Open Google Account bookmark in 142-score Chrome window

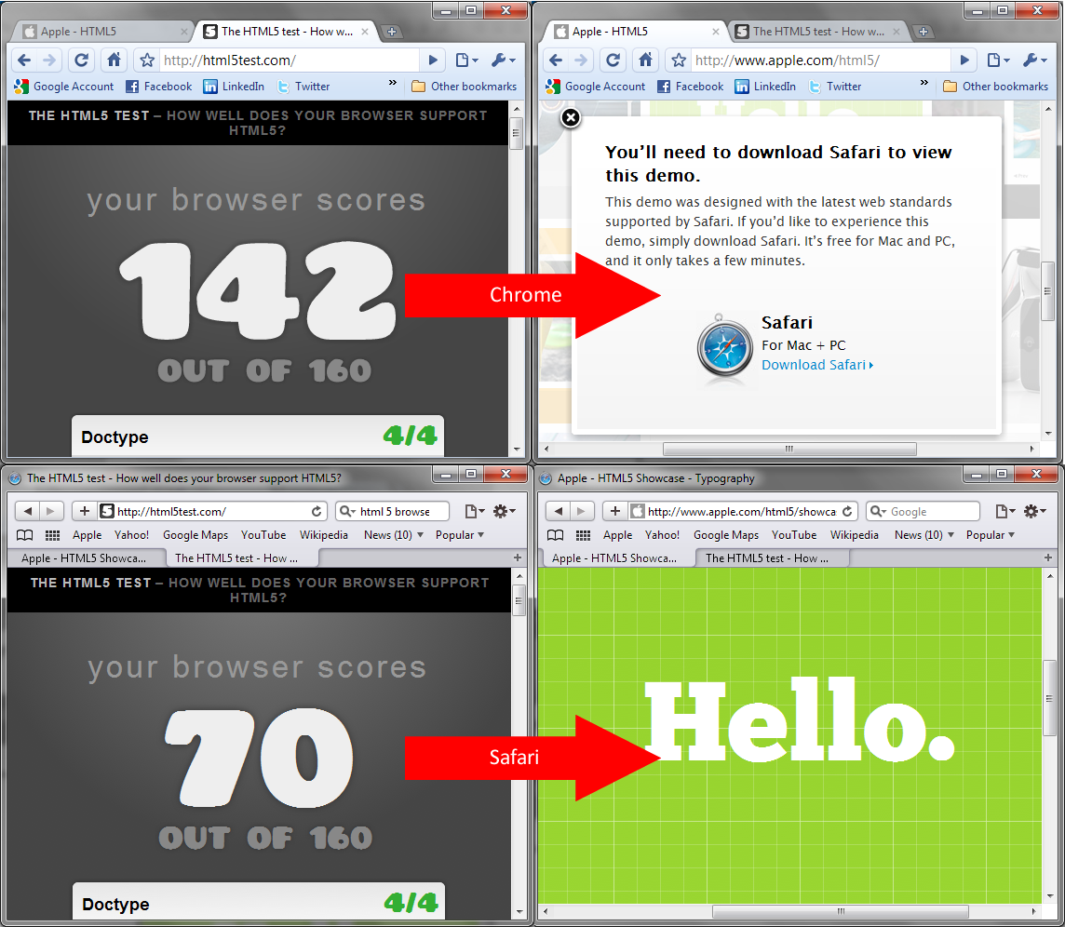tap(64, 87)
